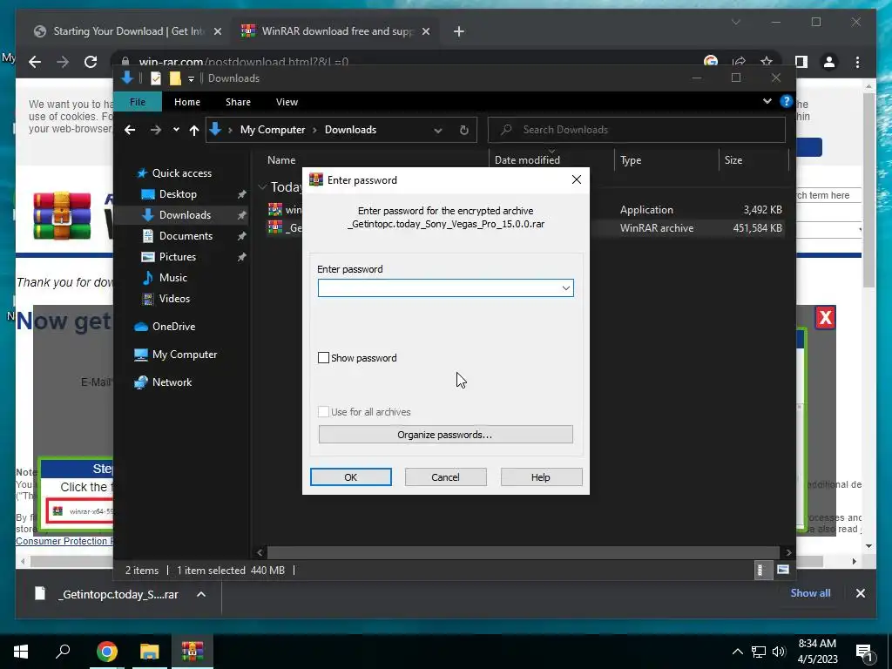Open Help in the password dialog
This screenshot has width=892, height=669.
[541, 477]
